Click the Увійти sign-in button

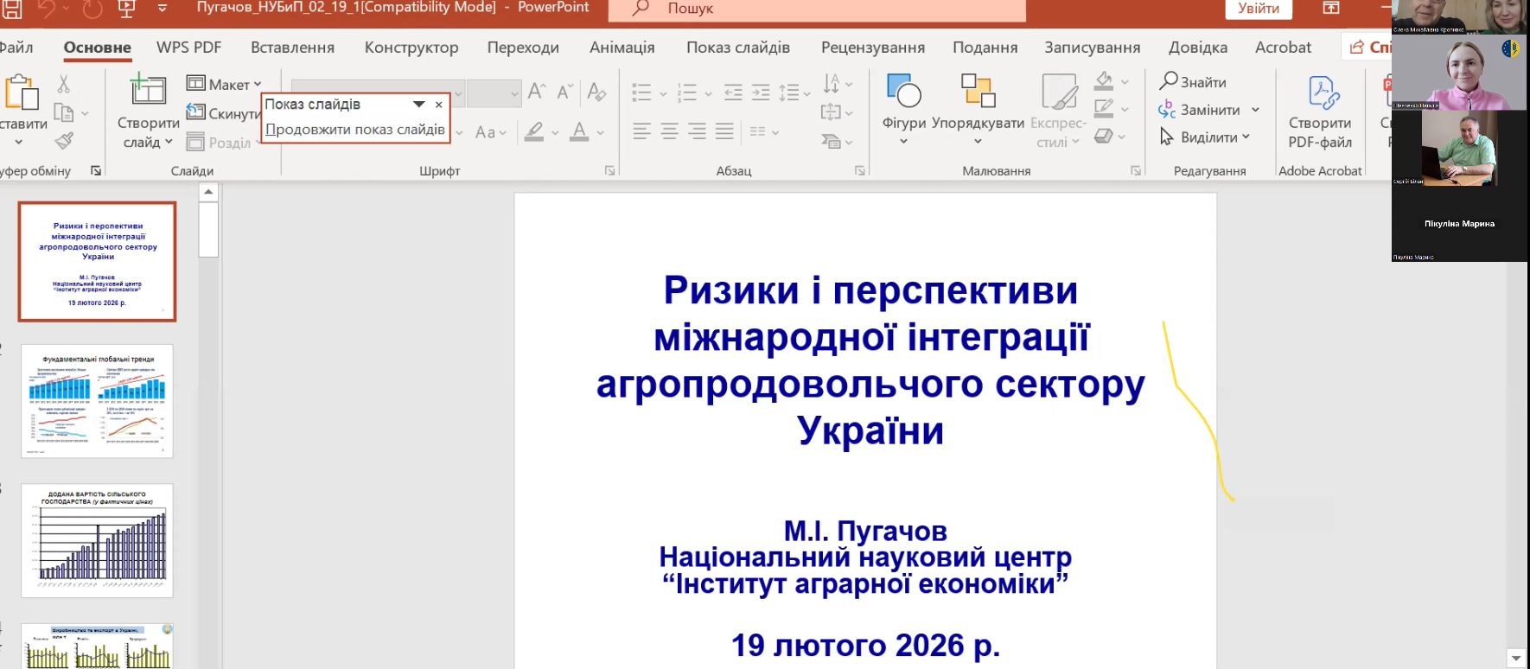coord(1258,9)
